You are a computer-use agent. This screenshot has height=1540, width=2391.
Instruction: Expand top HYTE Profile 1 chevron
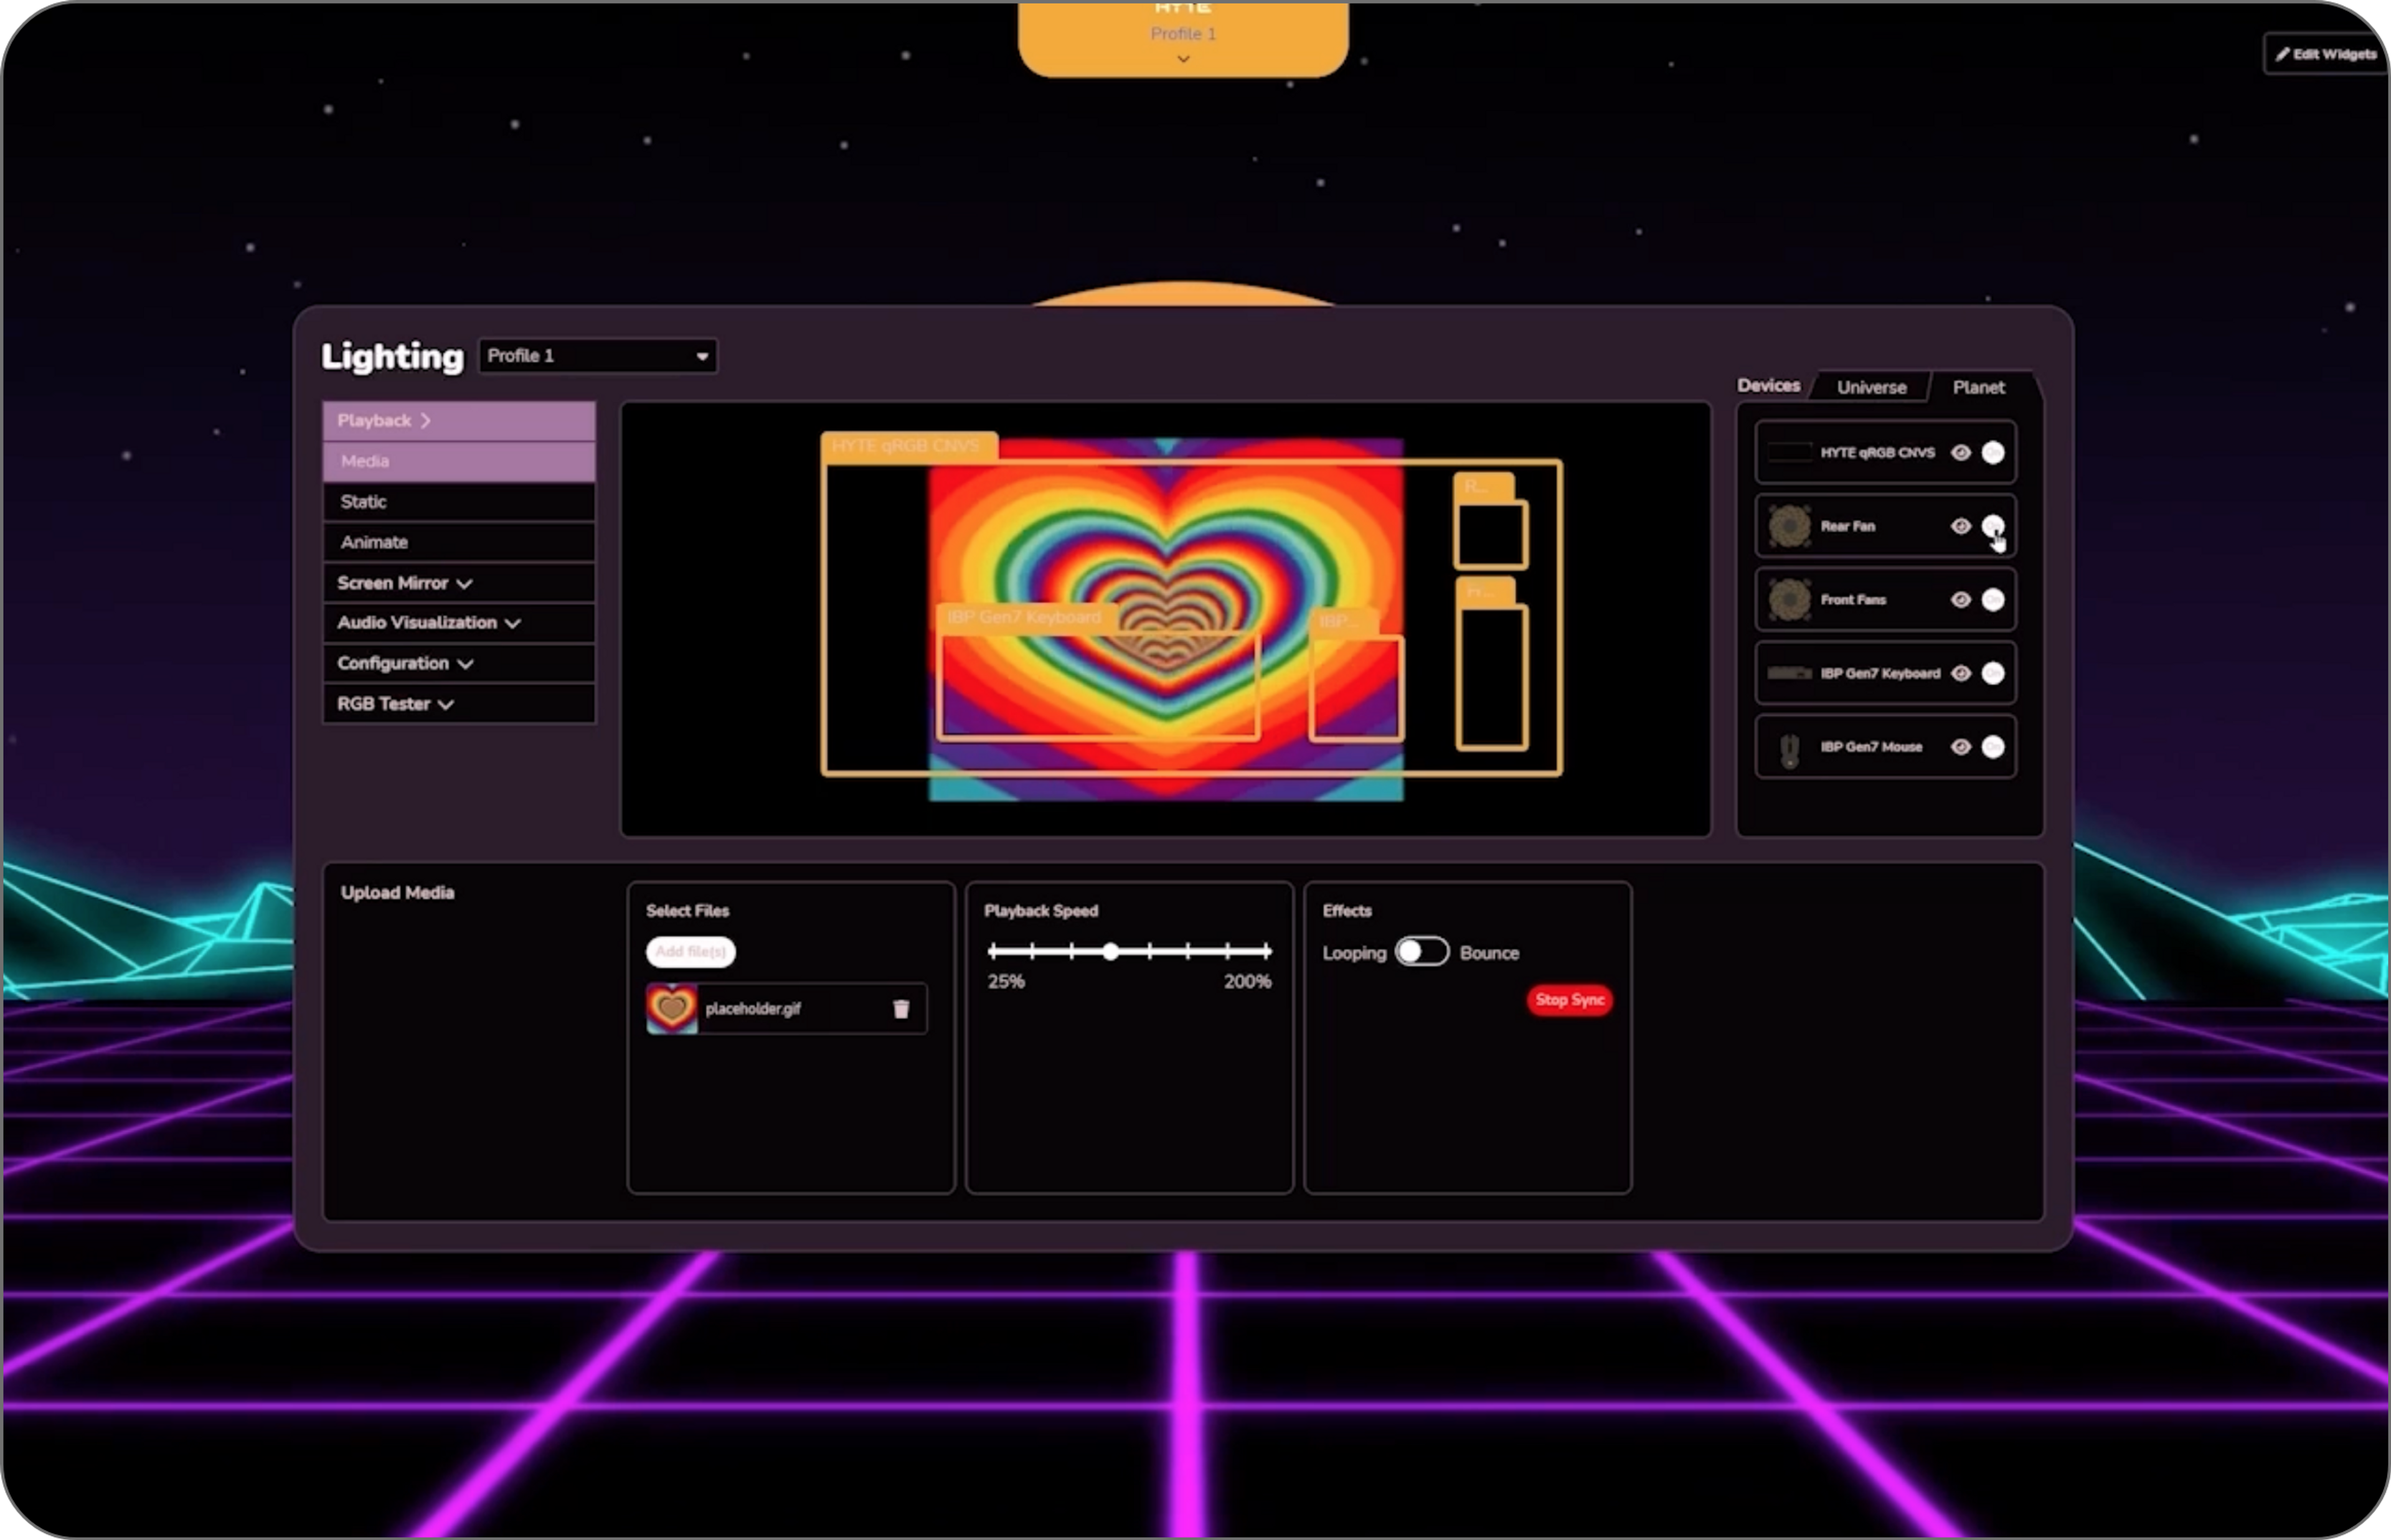[x=1183, y=59]
